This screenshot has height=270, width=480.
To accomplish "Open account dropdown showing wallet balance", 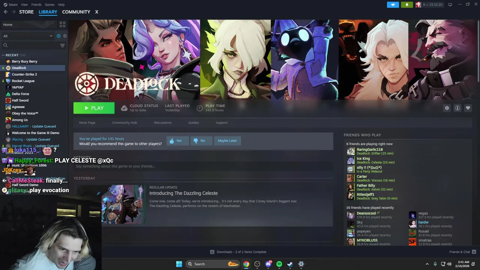I will coord(429,4).
